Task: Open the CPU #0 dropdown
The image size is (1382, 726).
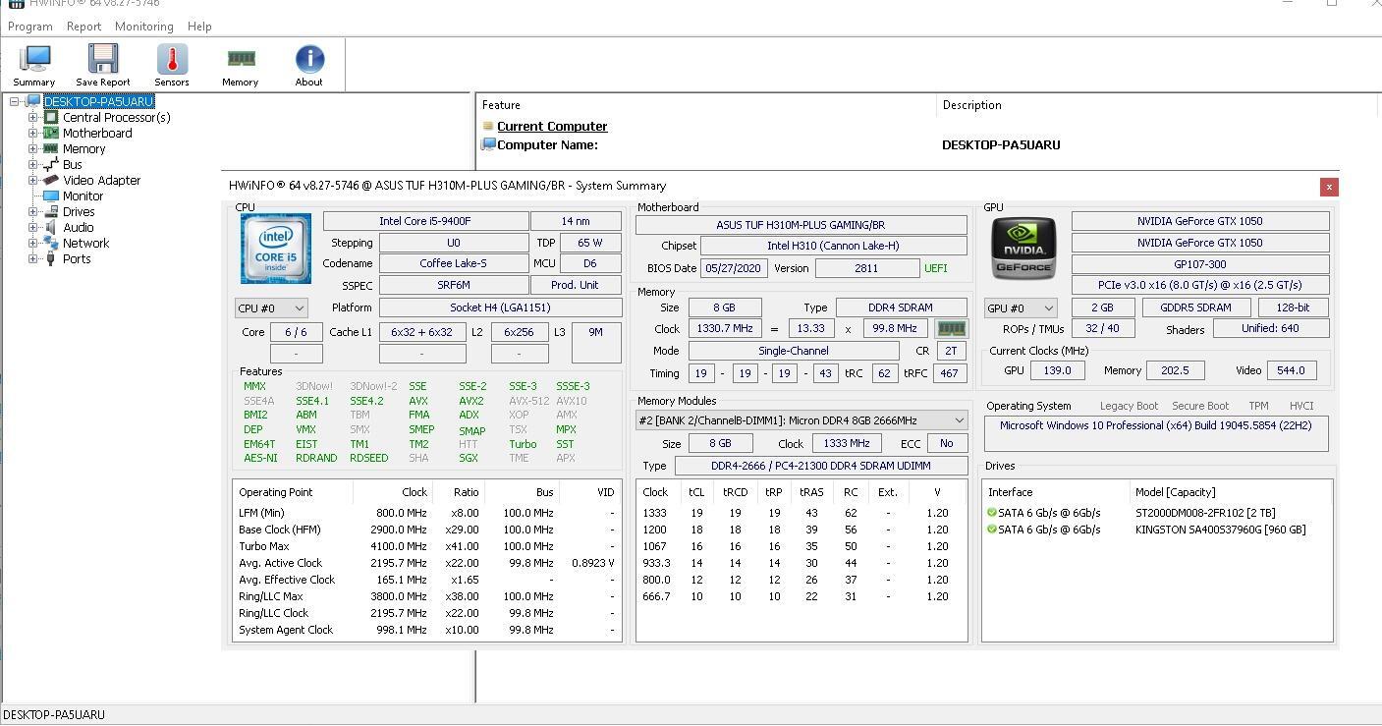Action: pos(271,308)
